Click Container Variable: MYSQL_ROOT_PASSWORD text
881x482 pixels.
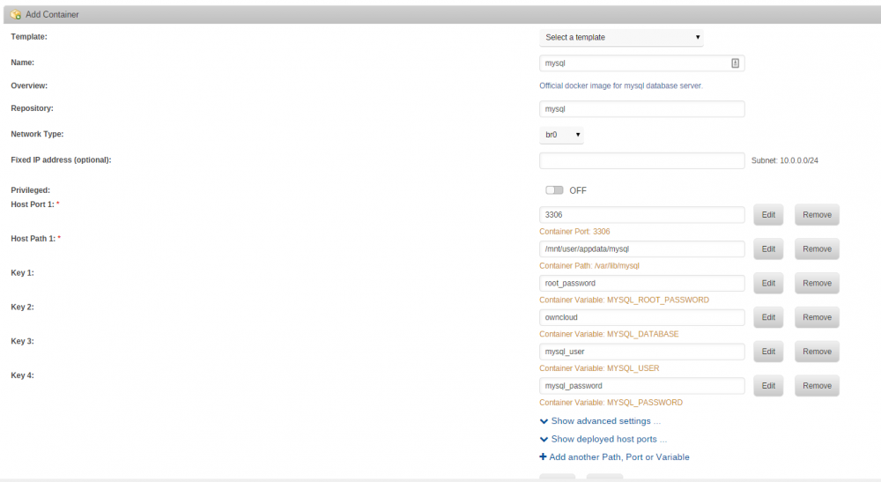(625, 300)
